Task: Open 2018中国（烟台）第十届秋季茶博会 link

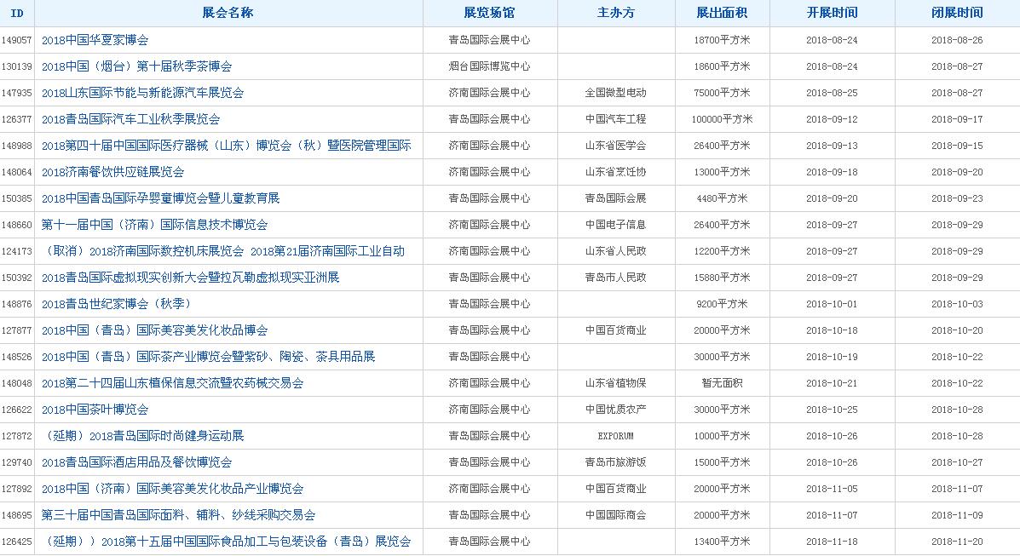Action: point(136,66)
